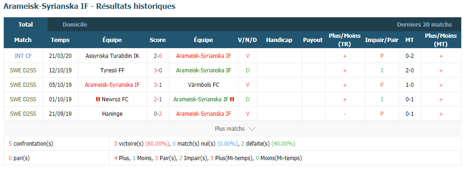This screenshot has height=169, width=465.
Task: Click the Plus matchs text
Action: click(230, 129)
